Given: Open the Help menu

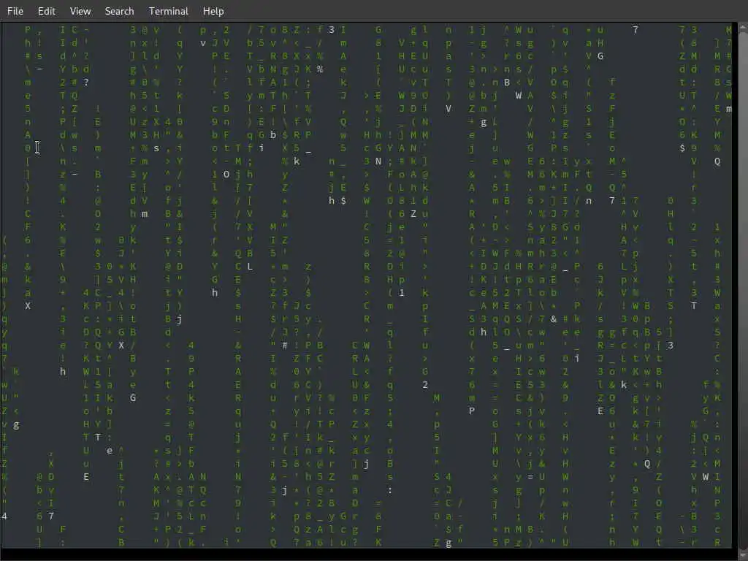Looking at the screenshot, I should click(213, 11).
